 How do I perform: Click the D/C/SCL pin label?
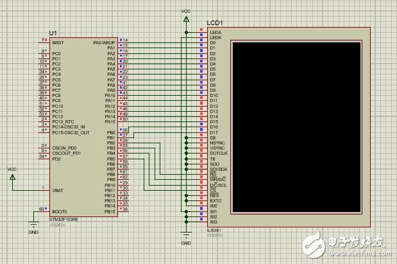(219, 185)
